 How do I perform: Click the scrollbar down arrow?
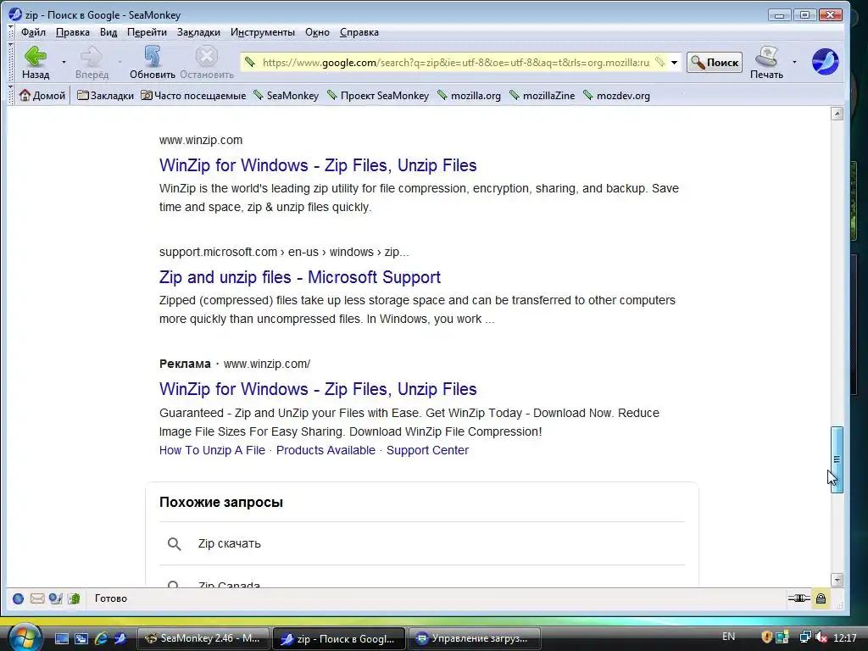pyautogui.click(x=837, y=580)
